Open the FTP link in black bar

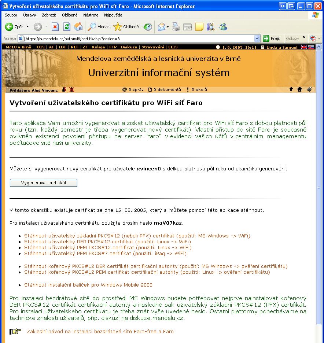coord(113,47)
